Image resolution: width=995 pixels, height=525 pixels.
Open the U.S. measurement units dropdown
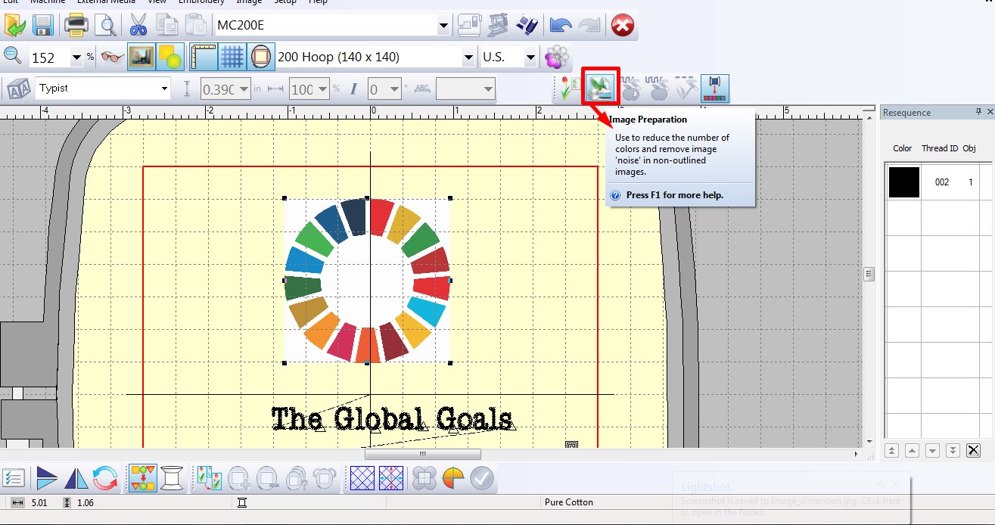[530, 57]
